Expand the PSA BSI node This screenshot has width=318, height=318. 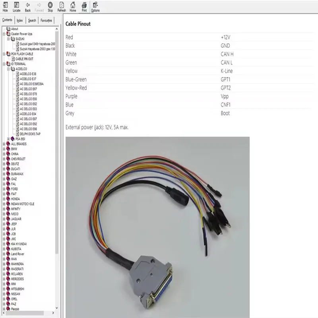(x=8, y=139)
